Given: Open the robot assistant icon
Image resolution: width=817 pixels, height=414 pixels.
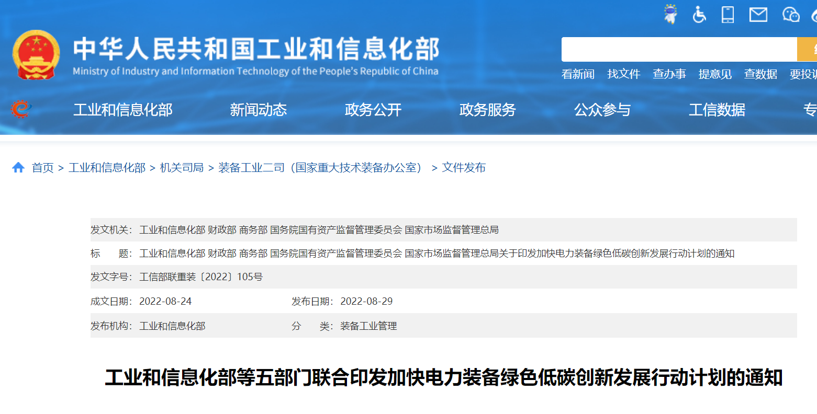Looking at the screenshot, I should click(x=670, y=14).
